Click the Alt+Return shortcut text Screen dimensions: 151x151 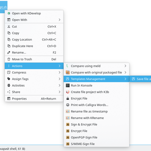tap(48, 99)
